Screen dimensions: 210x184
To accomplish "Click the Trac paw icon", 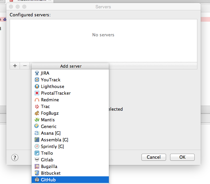I will 37,106.
